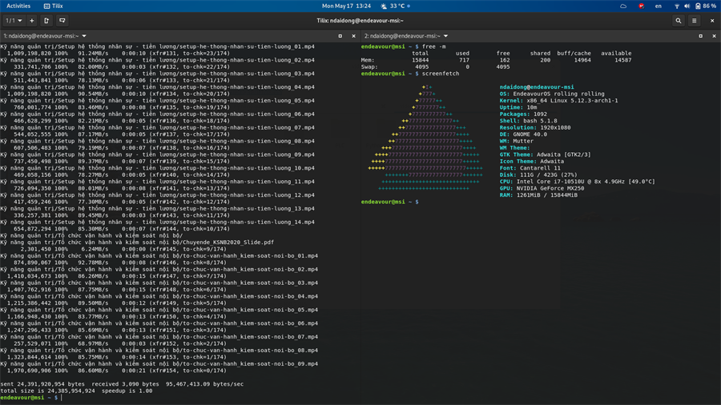Add a new Tilix session with plus button
721x405 pixels.
point(32,21)
